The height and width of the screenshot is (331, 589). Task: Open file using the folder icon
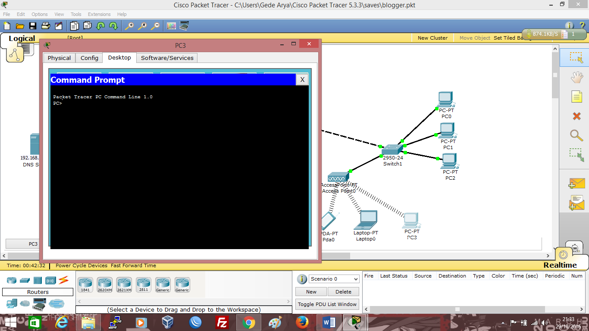[20, 26]
